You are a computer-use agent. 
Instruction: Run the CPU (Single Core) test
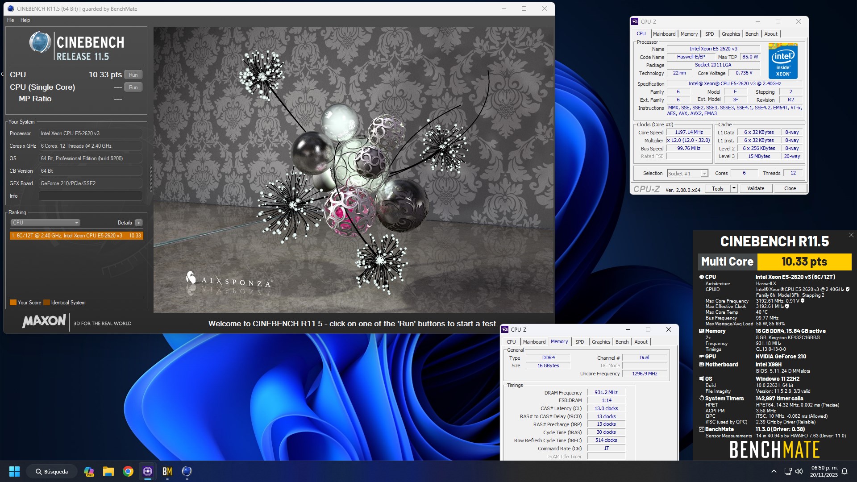pyautogui.click(x=133, y=87)
